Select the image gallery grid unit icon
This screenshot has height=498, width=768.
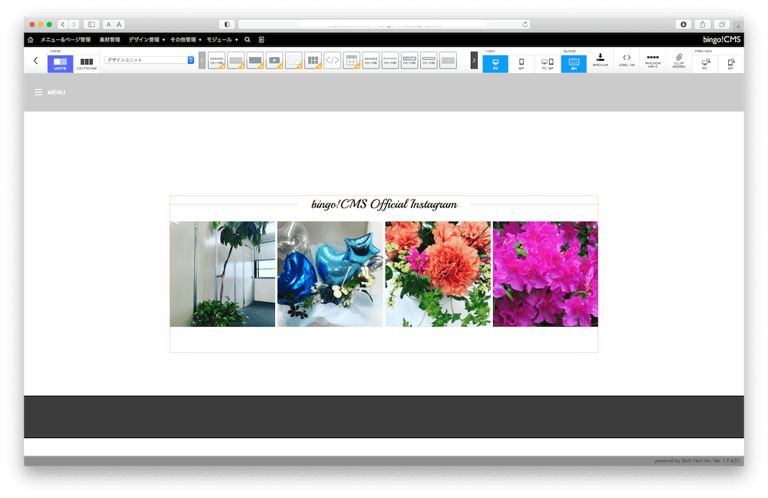tap(313, 60)
